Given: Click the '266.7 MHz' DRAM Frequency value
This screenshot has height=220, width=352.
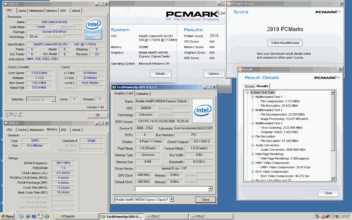Looking at the screenshot, I should 63,163.
